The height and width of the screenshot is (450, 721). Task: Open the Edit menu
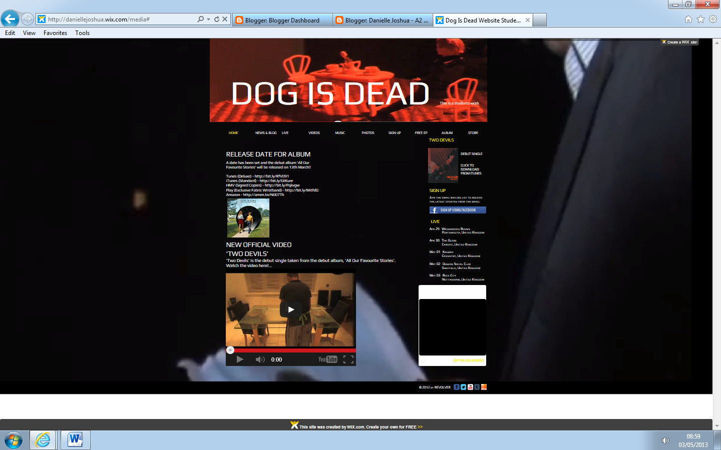[x=10, y=33]
